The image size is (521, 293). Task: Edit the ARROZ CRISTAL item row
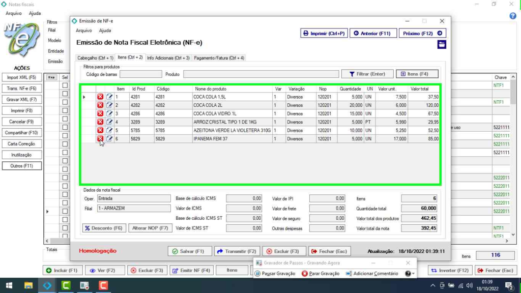[x=109, y=122]
